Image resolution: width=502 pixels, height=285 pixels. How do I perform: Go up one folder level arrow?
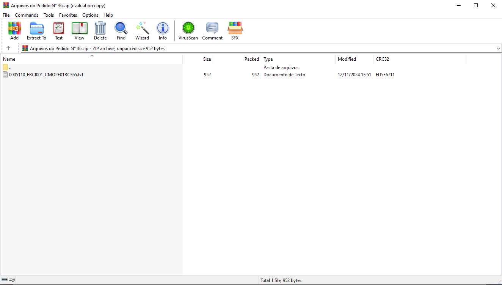click(8, 48)
